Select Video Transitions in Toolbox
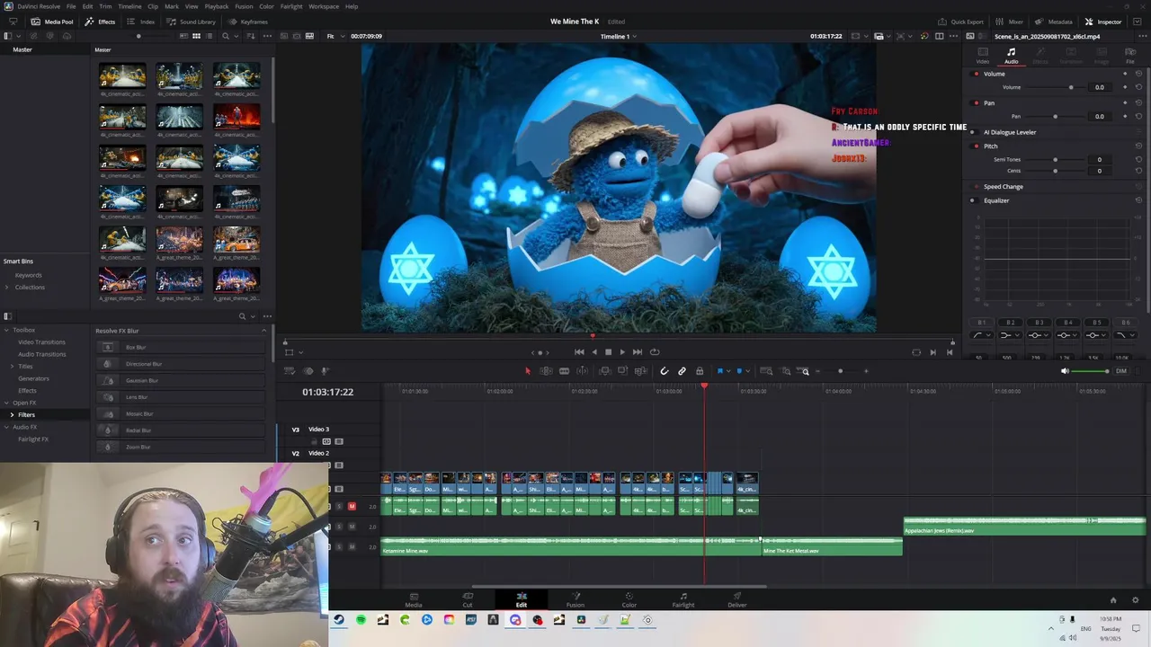The height and width of the screenshot is (647, 1151). pyautogui.click(x=41, y=342)
